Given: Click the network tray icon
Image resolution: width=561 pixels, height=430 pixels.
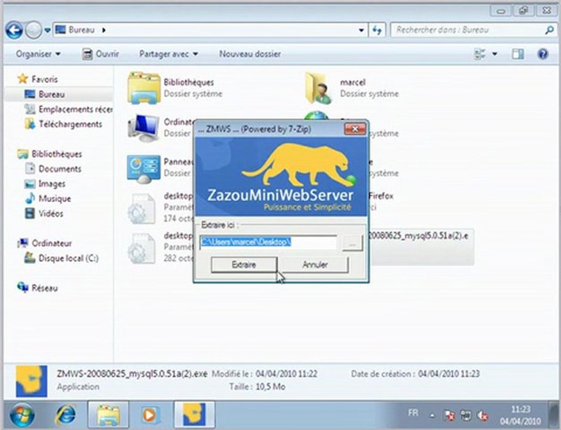Looking at the screenshot, I should 466,415.
